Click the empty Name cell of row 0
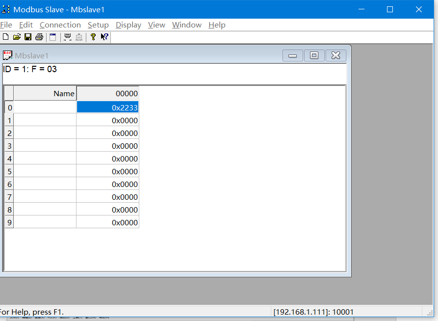Viewport: 438px width, 321px height. click(45, 107)
